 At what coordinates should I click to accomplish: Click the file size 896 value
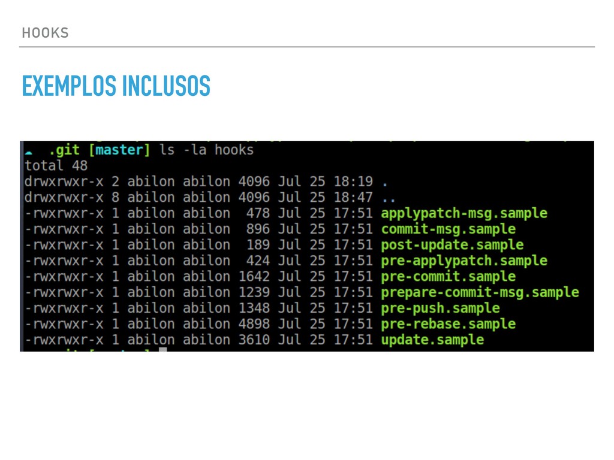pos(258,229)
